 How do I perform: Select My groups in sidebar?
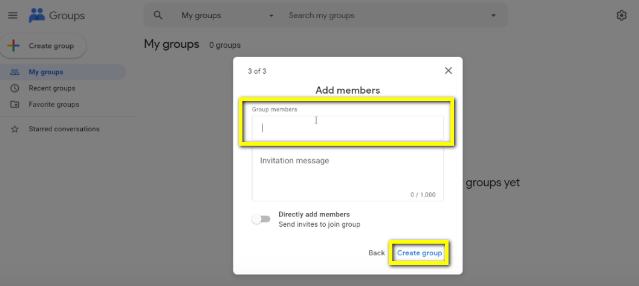(63, 72)
